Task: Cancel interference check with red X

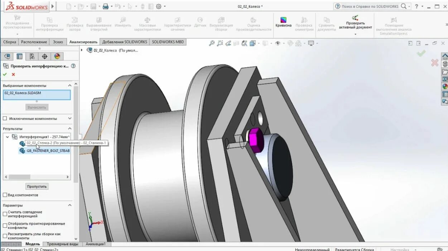Action: 14,75
